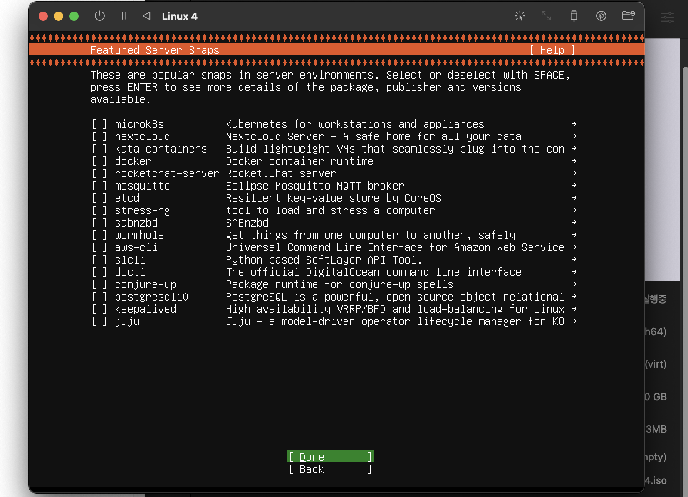
Task: Enable the sabnzbd checkbox
Action: tap(99, 223)
